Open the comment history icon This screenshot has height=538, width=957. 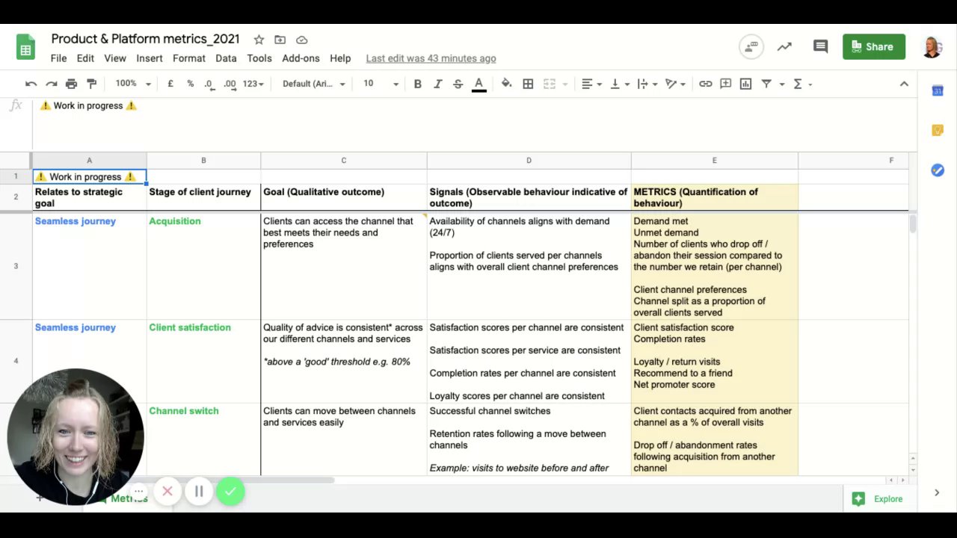pos(820,46)
